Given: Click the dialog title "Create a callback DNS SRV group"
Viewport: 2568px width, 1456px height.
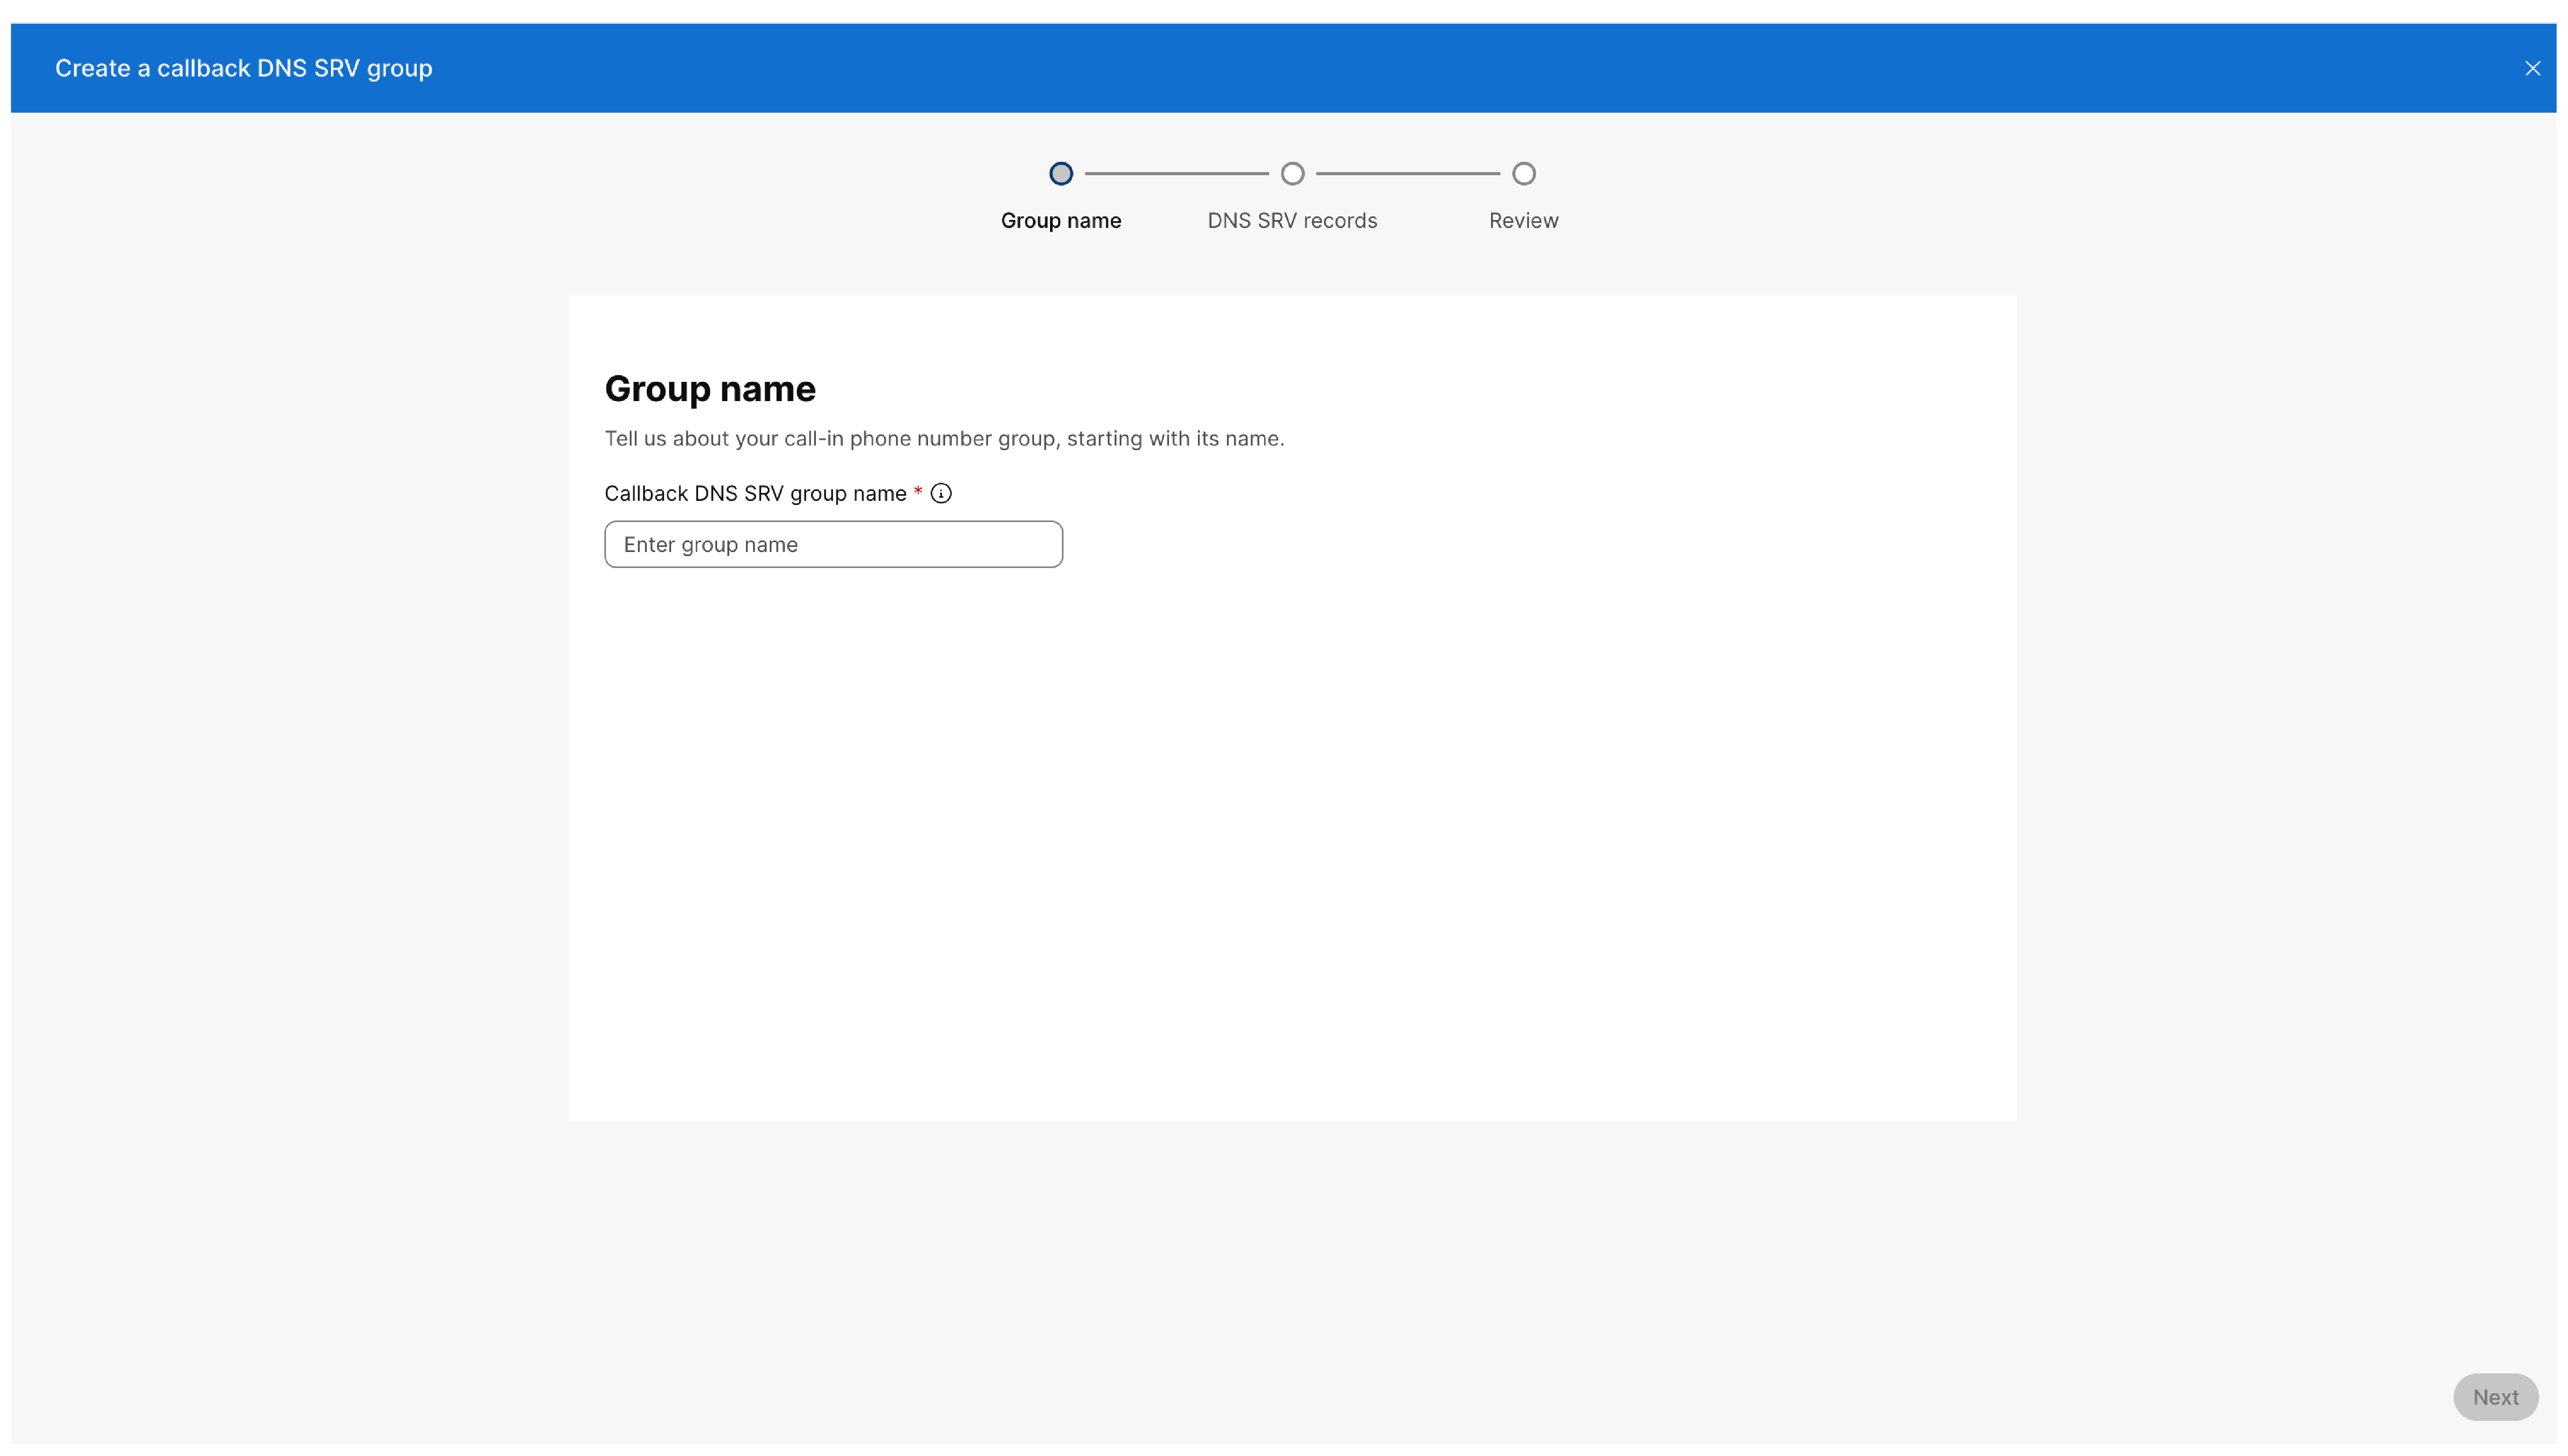Looking at the screenshot, I should point(244,68).
